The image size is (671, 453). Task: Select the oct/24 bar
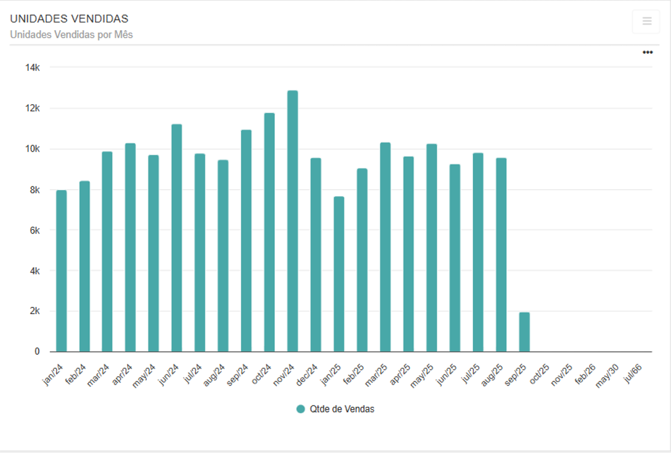click(270, 232)
